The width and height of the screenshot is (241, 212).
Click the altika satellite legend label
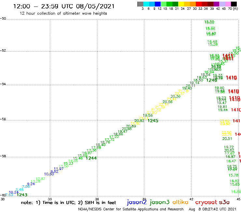click(x=180, y=202)
